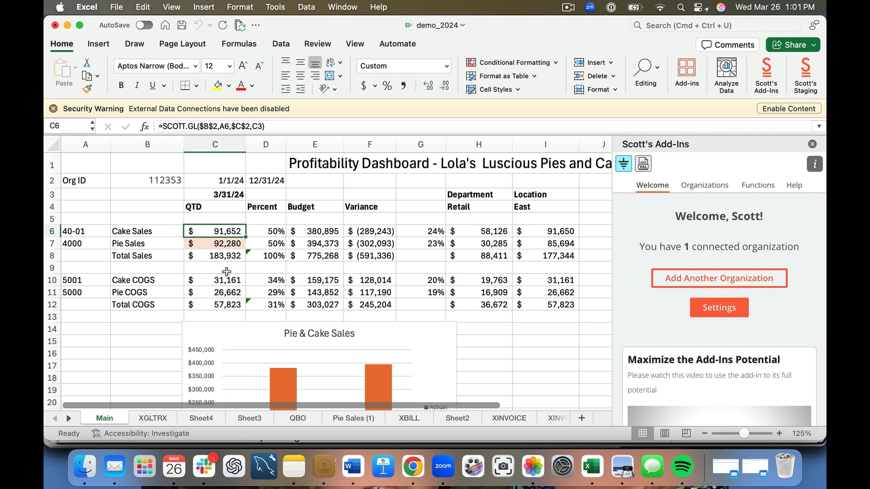Click the Format Painter brush icon
Screen dimensions: 870x489
pyautogui.click(x=87, y=89)
